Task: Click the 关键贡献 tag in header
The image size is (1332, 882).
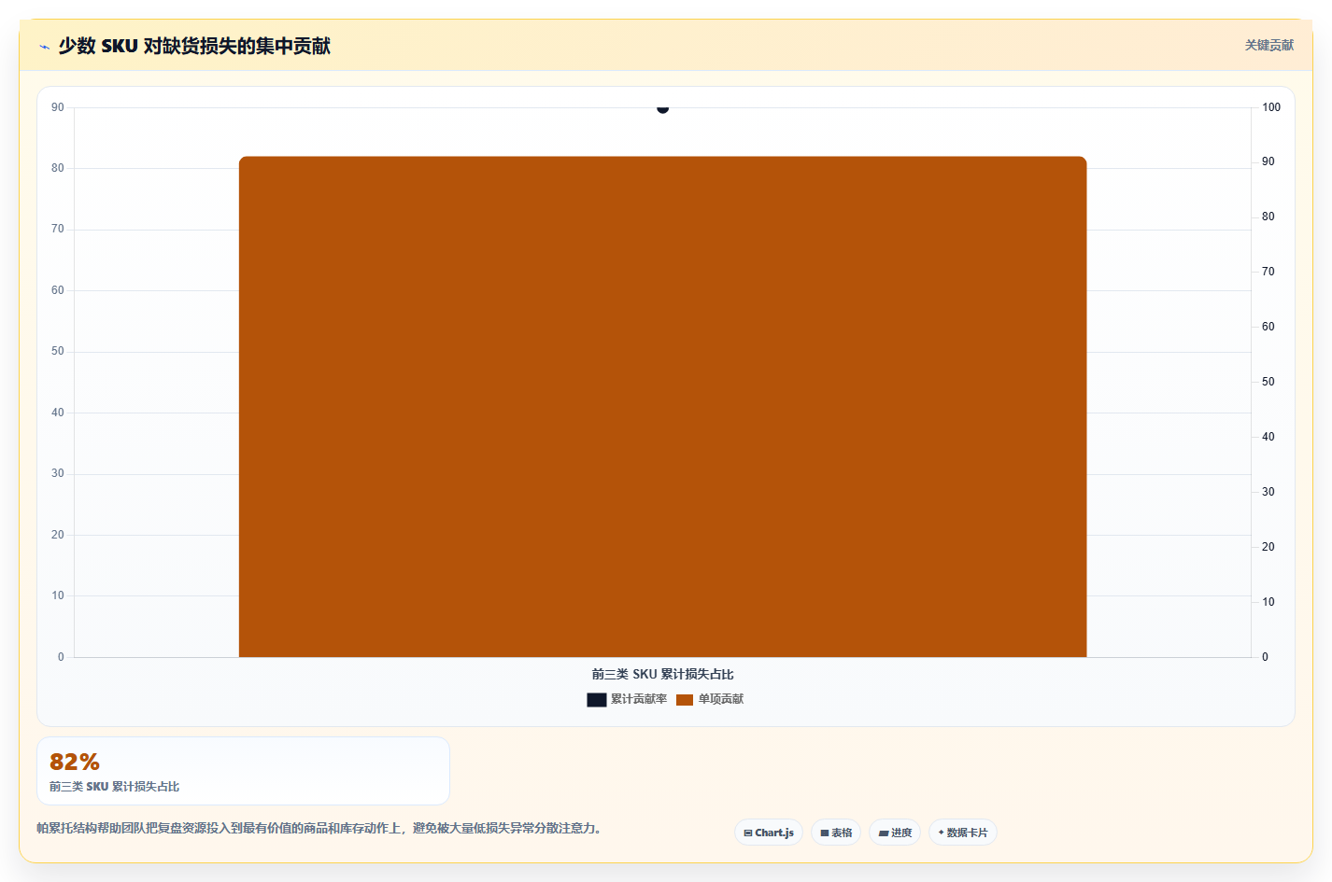Action: pyautogui.click(x=1268, y=45)
